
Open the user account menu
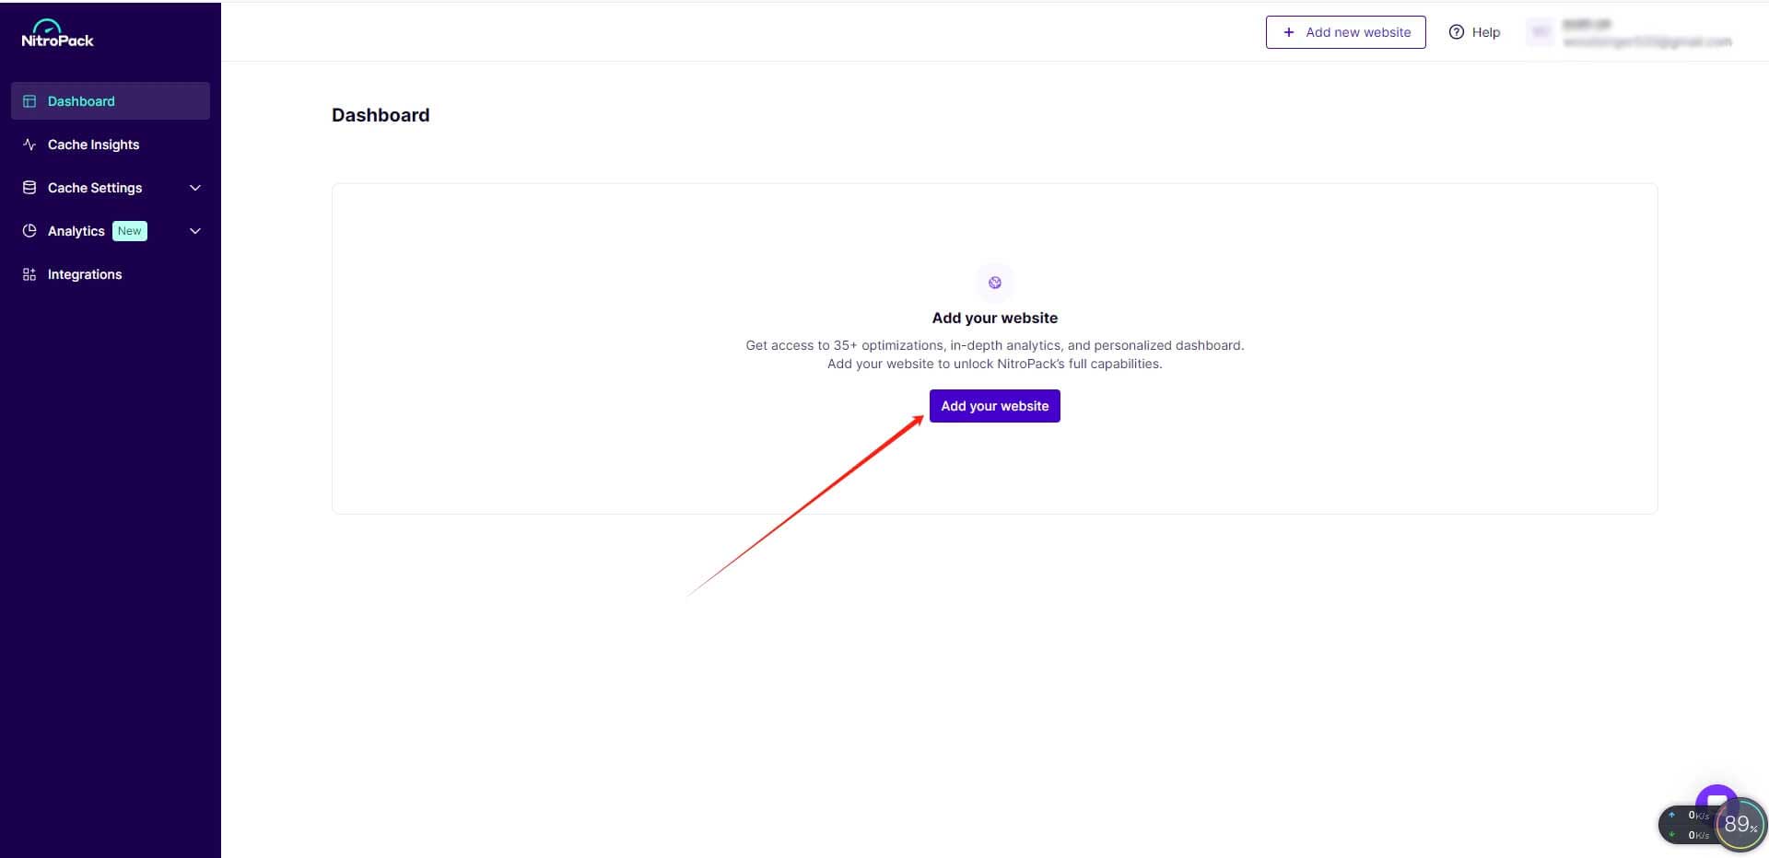click(1629, 32)
